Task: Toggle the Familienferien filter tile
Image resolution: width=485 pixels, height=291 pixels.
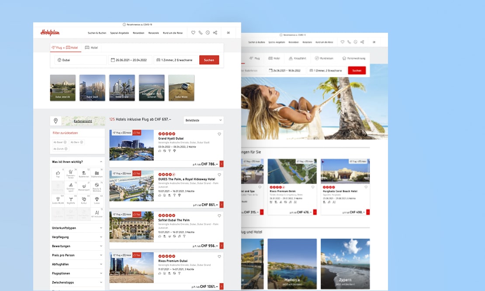Action: pos(71,174)
